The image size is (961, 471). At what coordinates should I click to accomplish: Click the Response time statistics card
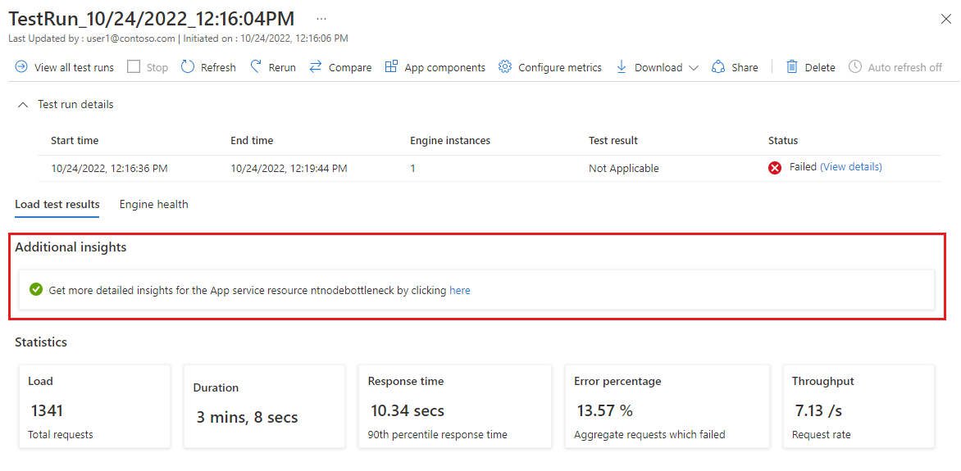pos(454,406)
